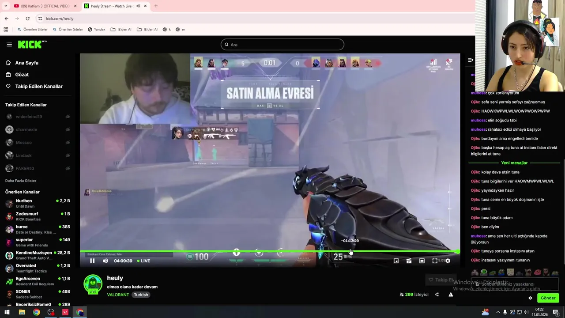Focus the Ara search field
The width and height of the screenshot is (565, 318).
pyautogui.click(x=282, y=45)
